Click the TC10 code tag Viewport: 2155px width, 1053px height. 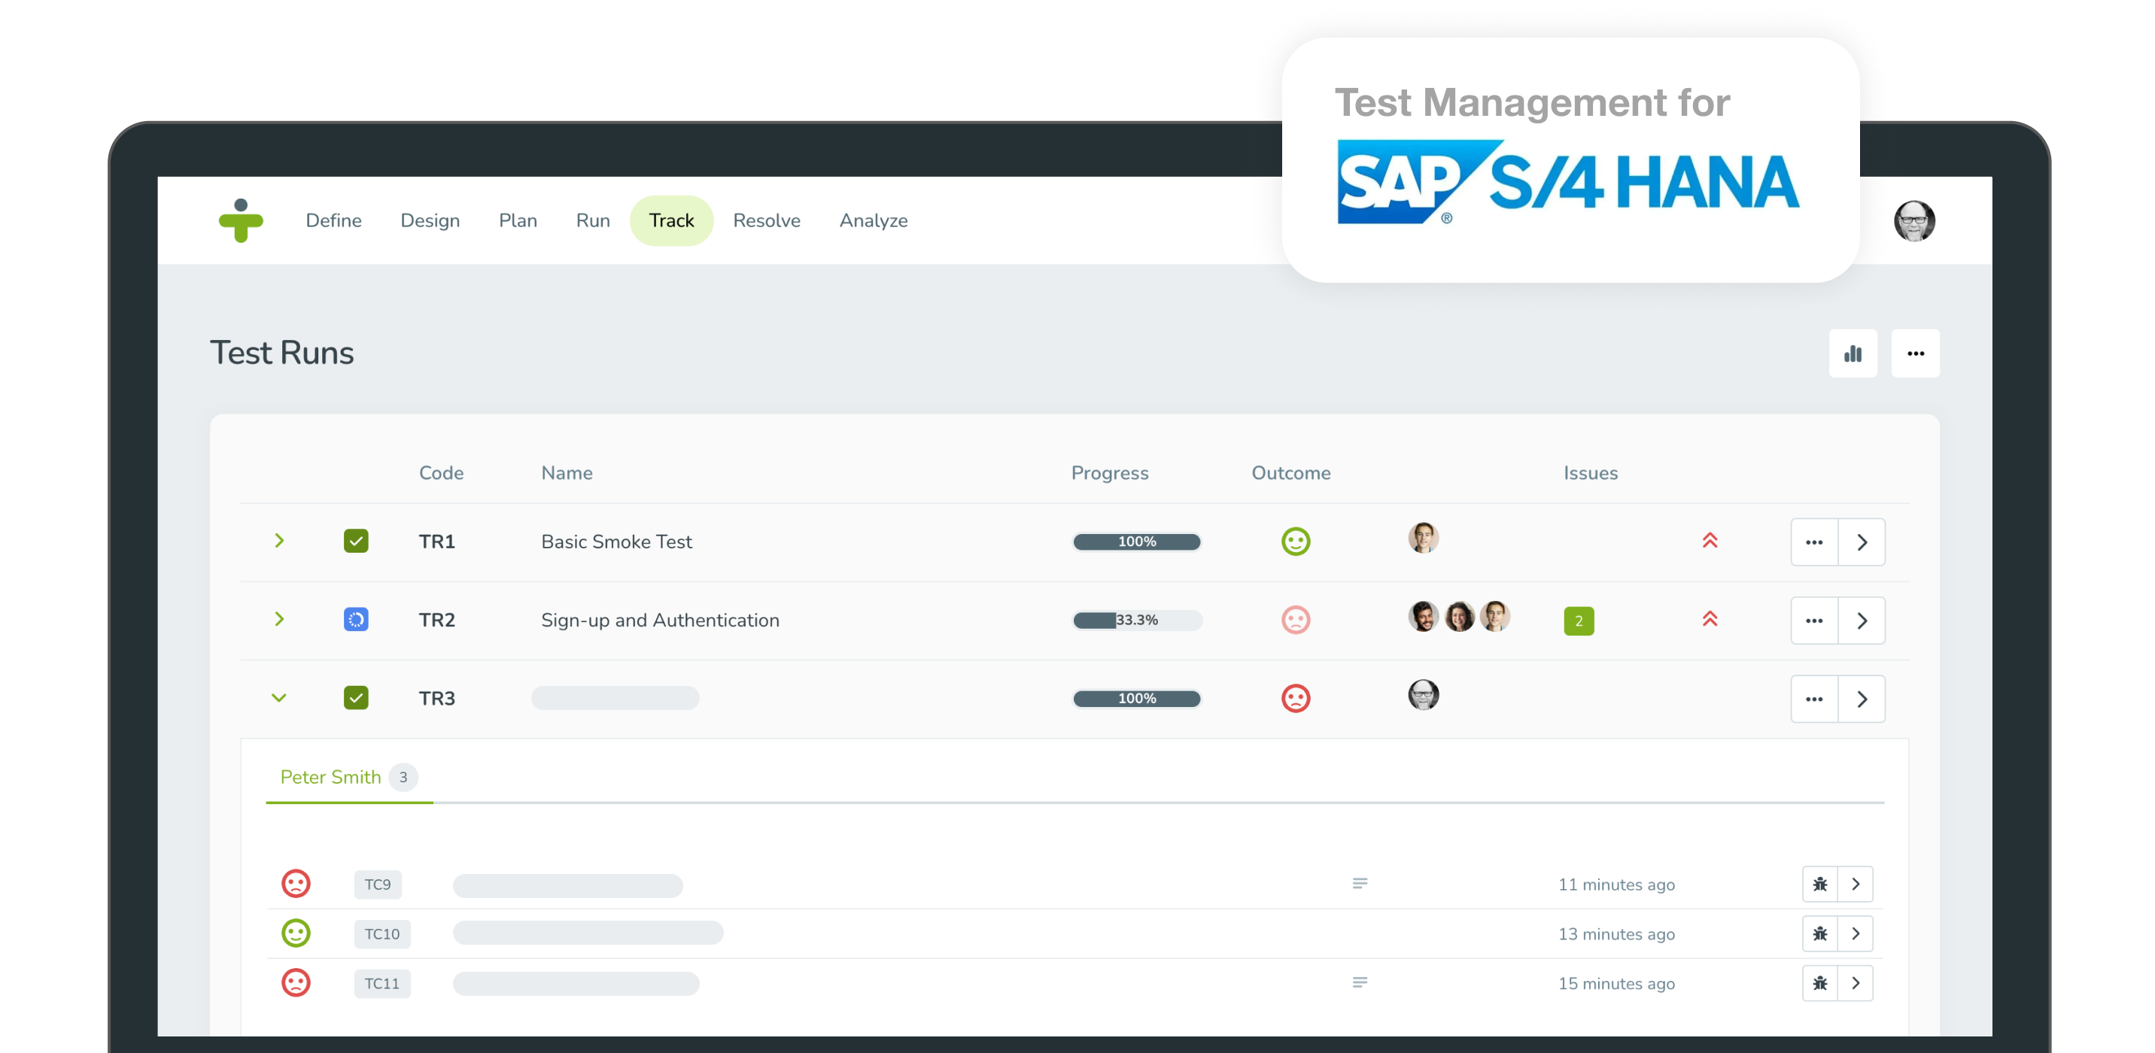(381, 934)
